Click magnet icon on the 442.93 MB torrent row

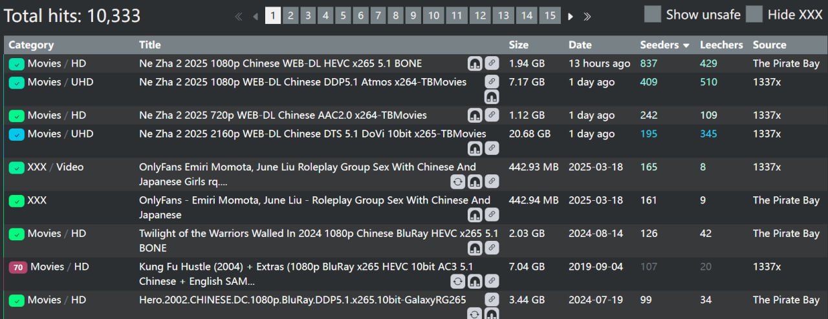[x=475, y=181]
